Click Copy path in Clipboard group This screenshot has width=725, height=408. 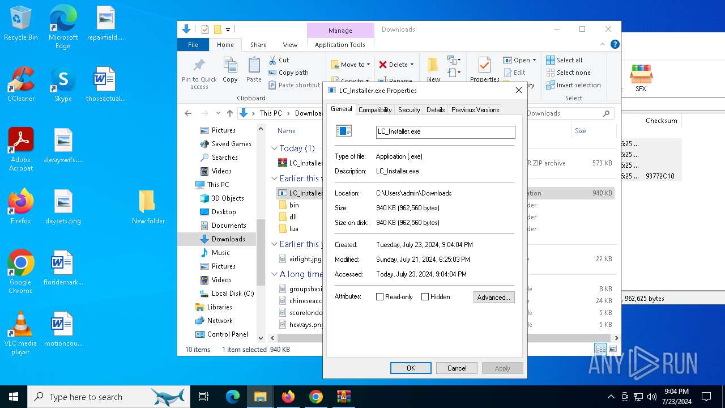[288, 73]
